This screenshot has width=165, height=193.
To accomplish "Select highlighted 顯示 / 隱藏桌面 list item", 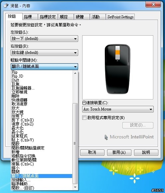I will click(x=42, y=176).
